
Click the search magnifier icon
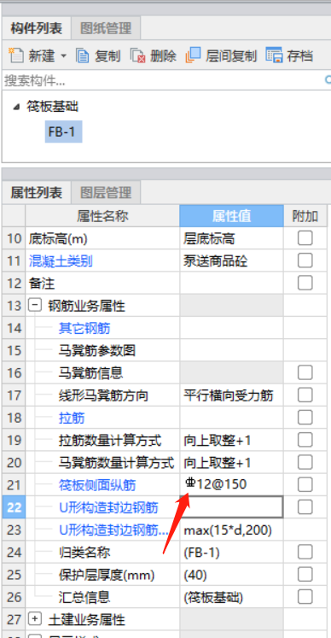pos(328,80)
